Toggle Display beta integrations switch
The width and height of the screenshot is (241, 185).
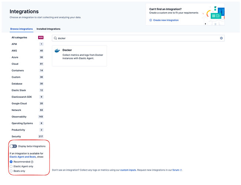(x=13, y=146)
